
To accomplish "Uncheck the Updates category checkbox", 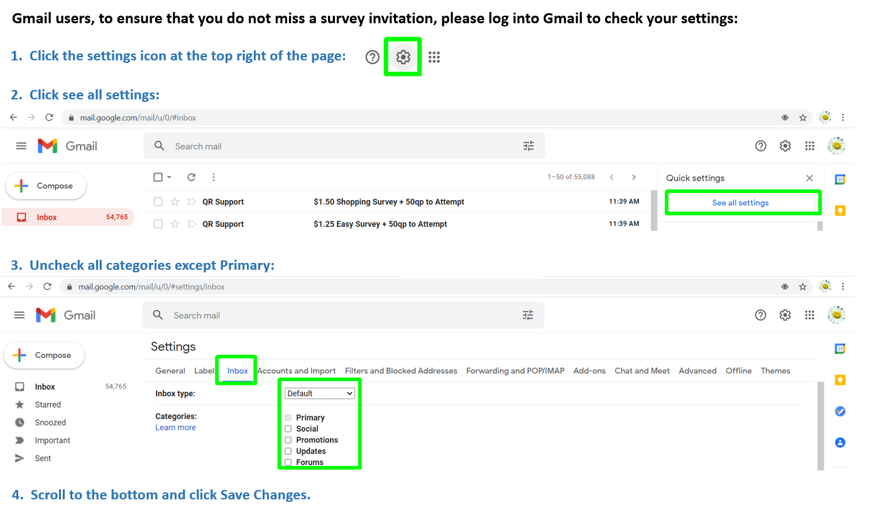I will (288, 451).
